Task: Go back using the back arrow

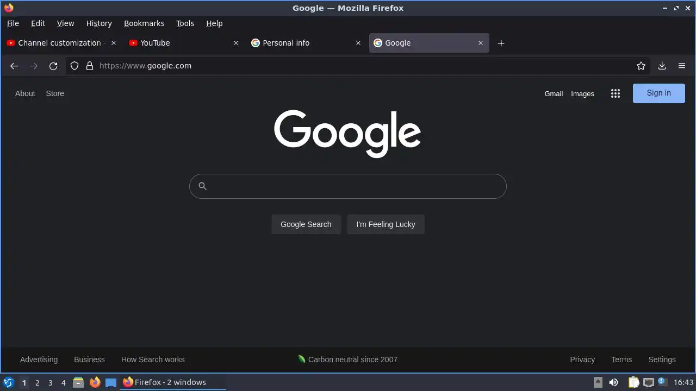Action: coord(14,66)
